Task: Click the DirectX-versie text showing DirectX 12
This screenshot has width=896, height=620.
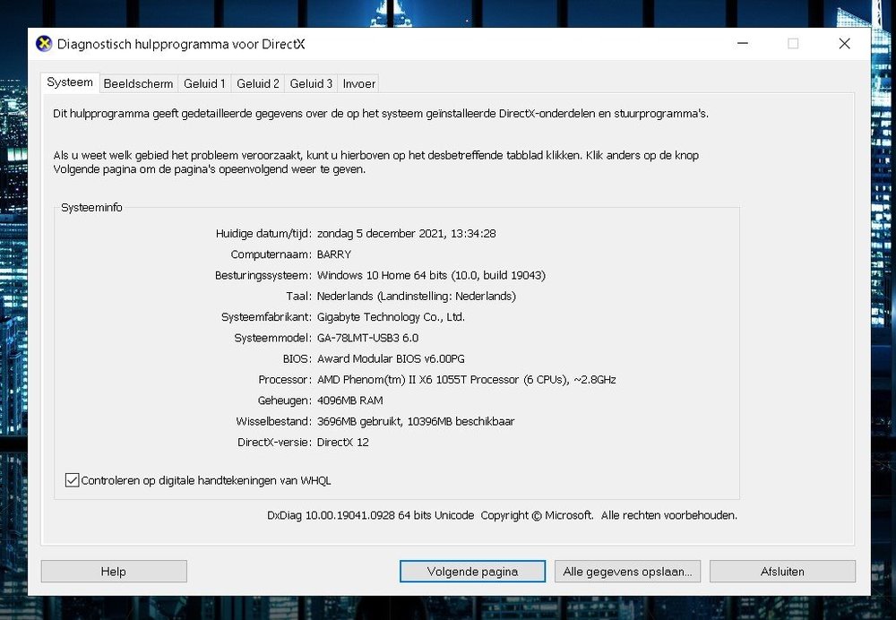Action: [x=344, y=442]
